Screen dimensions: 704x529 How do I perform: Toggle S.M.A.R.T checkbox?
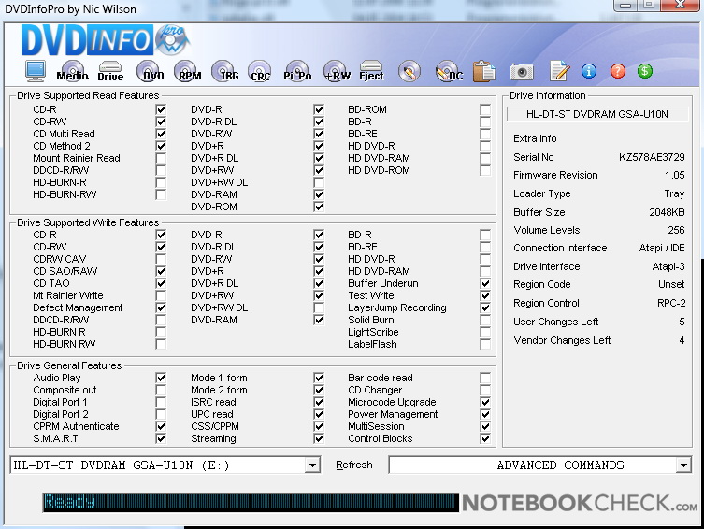click(x=161, y=438)
